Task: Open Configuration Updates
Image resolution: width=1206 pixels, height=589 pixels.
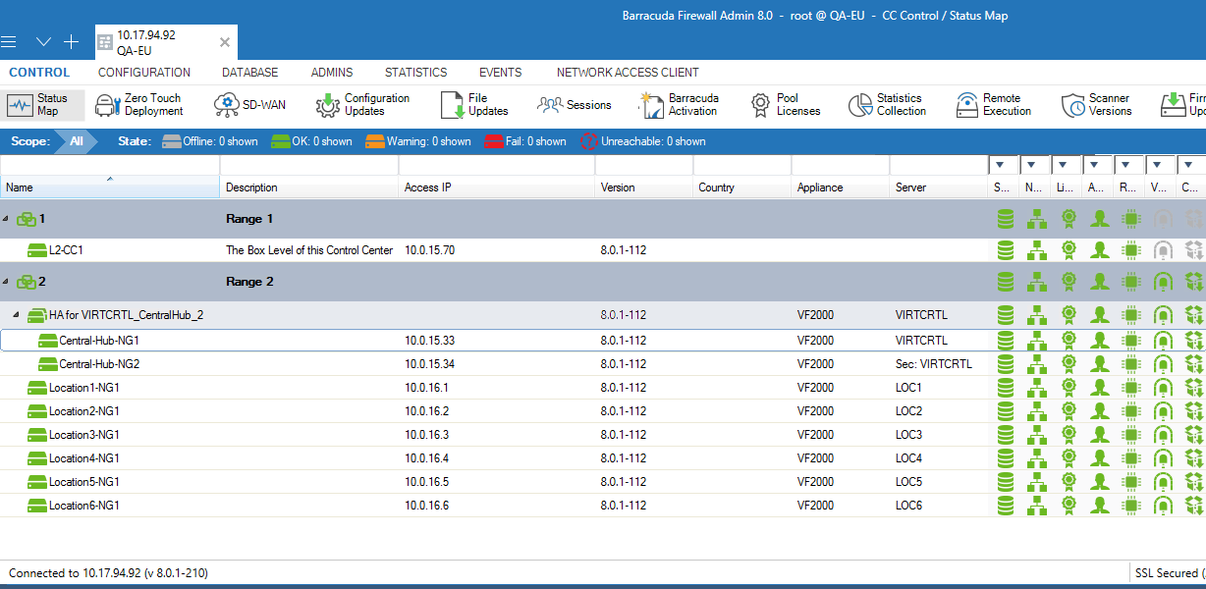Action: click(363, 105)
